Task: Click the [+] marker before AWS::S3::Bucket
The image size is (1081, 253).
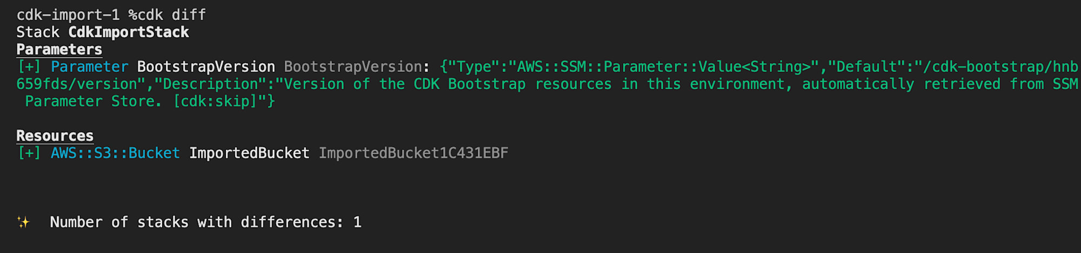Action: pos(29,153)
